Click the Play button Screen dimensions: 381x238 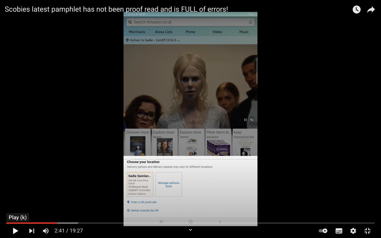click(x=15, y=231)
